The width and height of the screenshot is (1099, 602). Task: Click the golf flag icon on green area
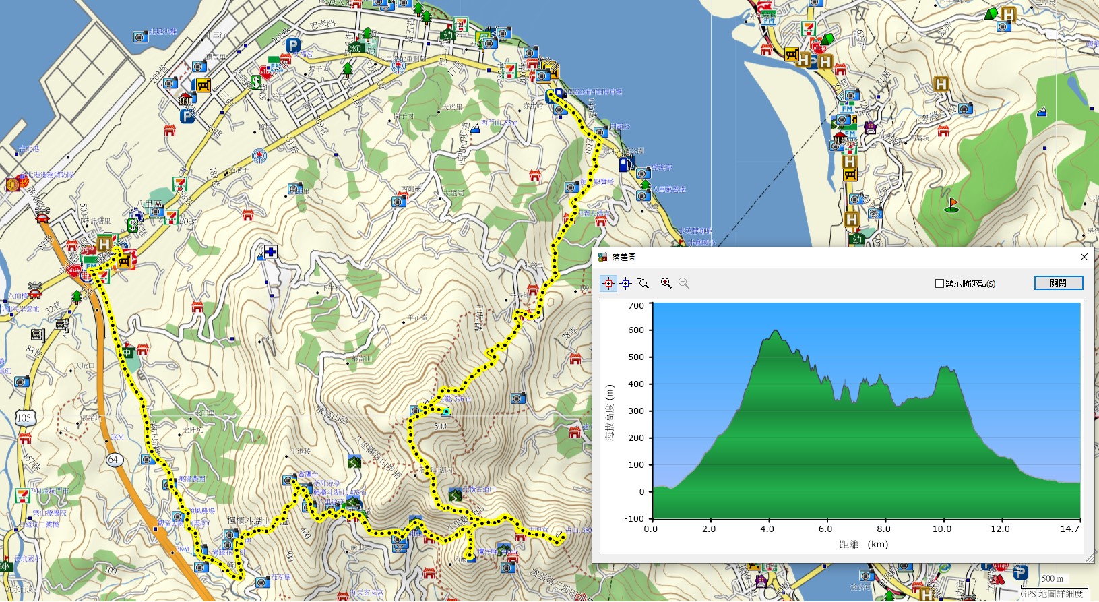[x=951, y=204]
